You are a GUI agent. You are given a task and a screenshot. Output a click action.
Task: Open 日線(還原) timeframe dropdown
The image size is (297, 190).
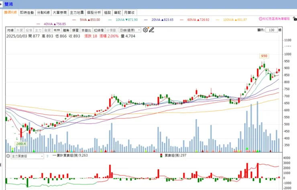[x=130, y=30]
